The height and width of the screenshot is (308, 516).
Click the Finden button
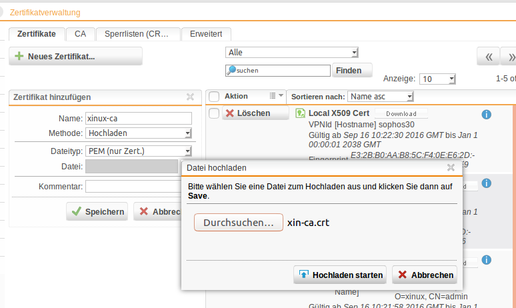click(x=352, y=71)
